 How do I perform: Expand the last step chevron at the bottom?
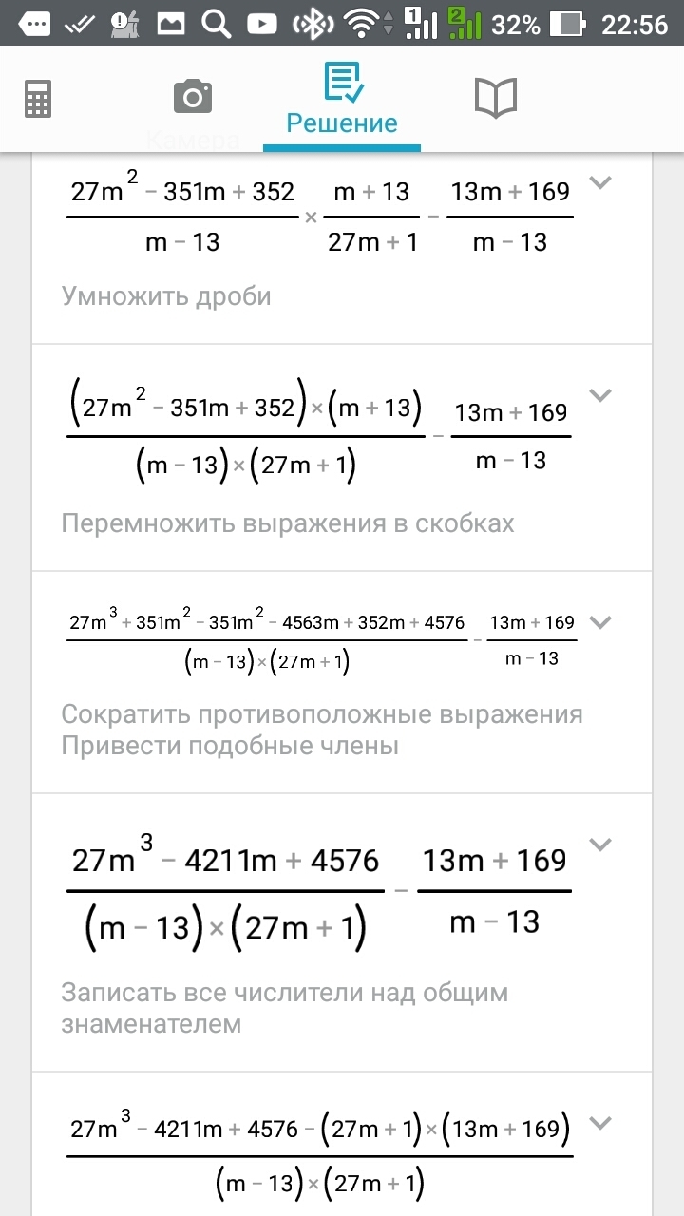pos(600,1123)
